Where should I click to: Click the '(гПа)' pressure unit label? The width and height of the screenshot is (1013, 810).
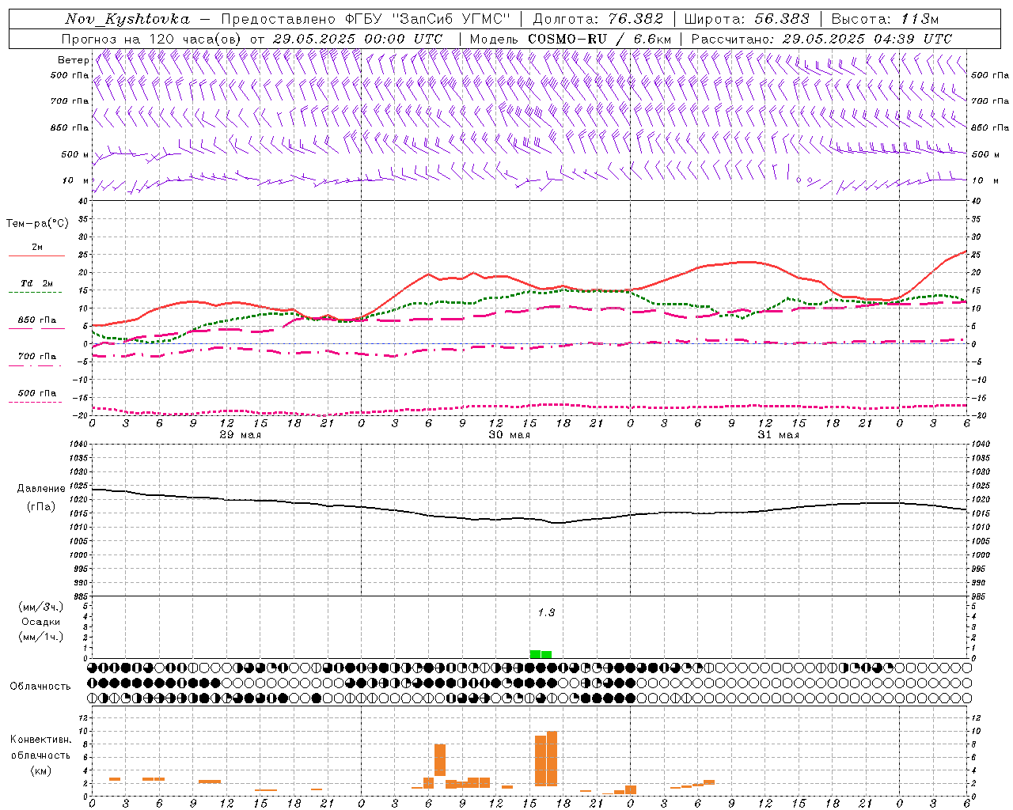coord(41,506)
